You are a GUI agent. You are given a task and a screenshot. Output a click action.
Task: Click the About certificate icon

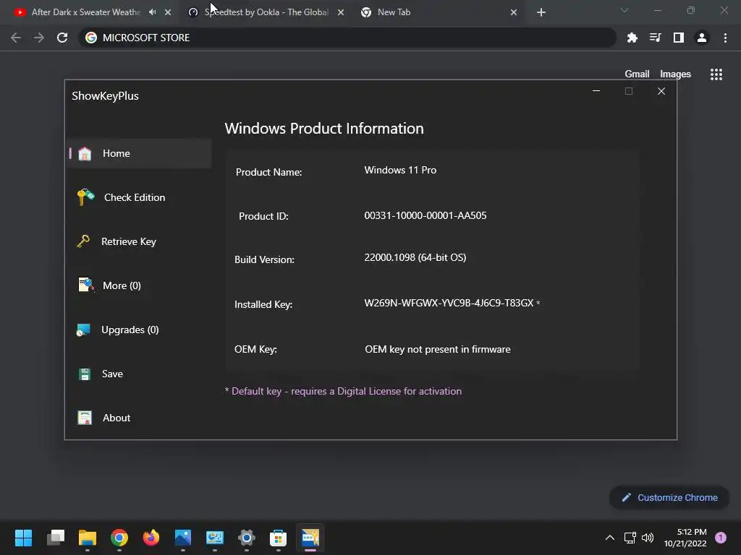tap(85, 418)
